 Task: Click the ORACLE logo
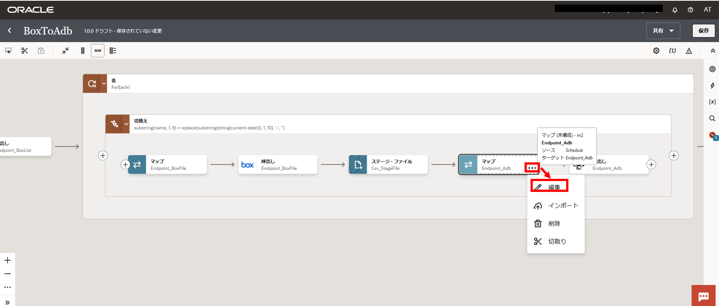coord(31,10)
